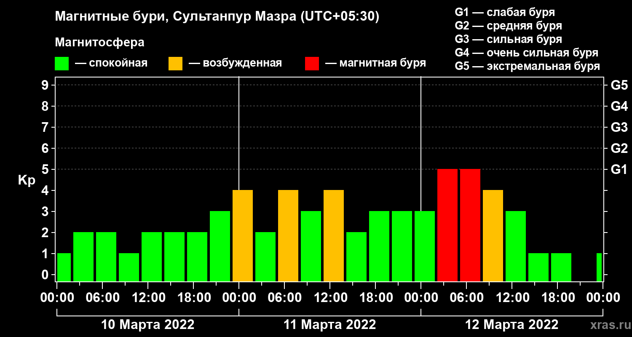Click the date label 12 Марта 2022
This screenshot has width=632, height=337.
(512, 325)
